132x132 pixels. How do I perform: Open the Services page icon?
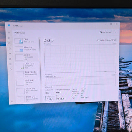11,69
